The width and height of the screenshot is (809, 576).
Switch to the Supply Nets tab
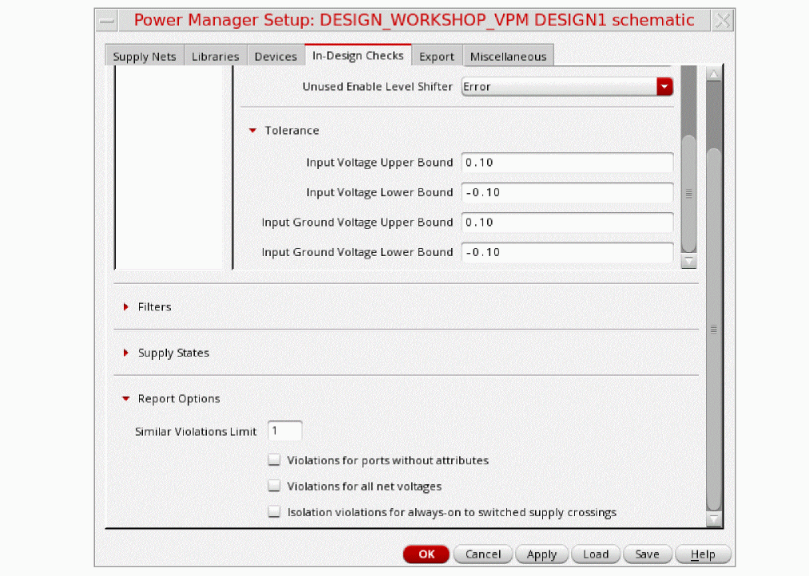coord(145,57)
